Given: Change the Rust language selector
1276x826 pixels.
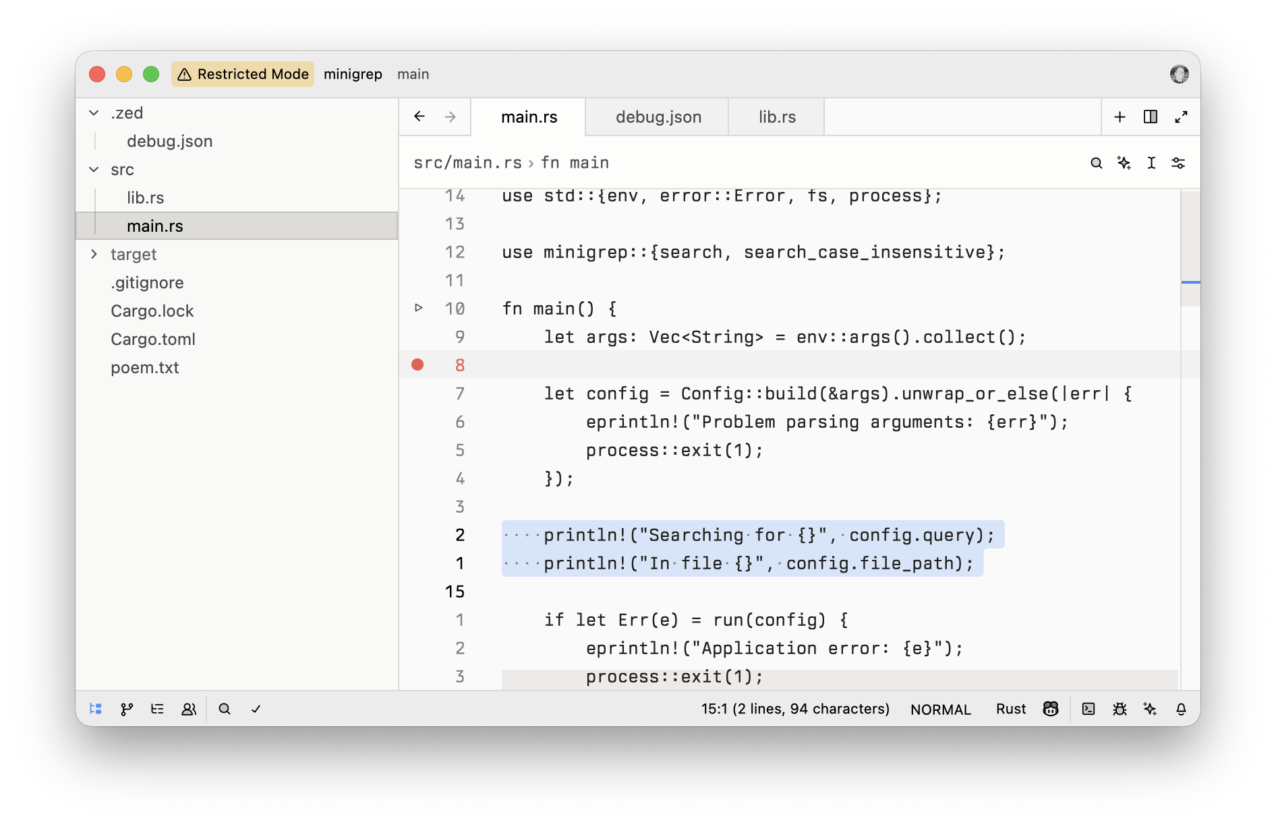Looking at the screenshot, I should point(1011,709).
